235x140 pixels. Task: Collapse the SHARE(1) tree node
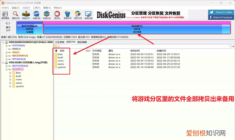click(7, 69)
